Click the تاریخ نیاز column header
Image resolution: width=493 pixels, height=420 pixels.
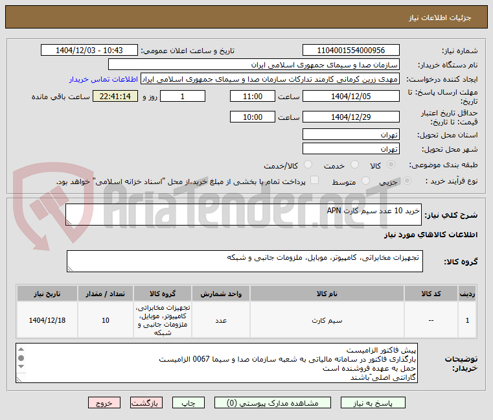point(47,294)
